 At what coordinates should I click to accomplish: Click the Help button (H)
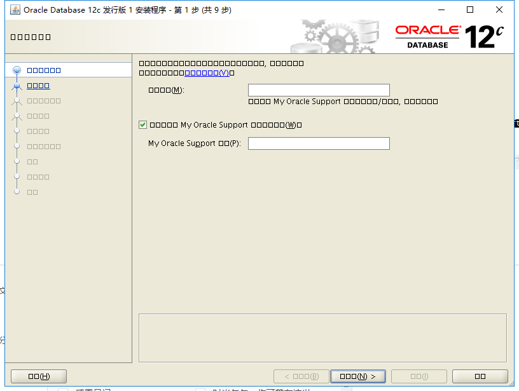coord(39,376)
